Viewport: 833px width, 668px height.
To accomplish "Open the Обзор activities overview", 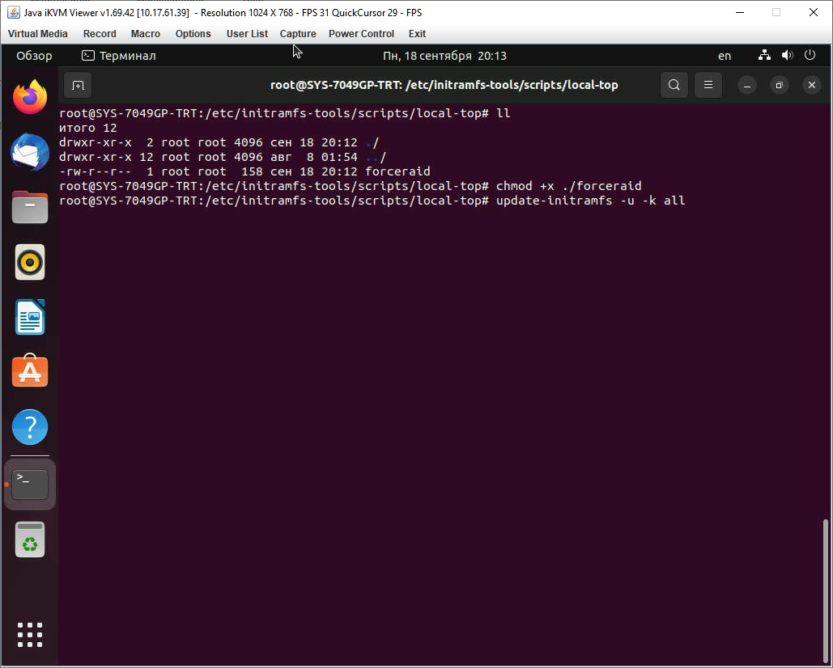I will point(34,56).
